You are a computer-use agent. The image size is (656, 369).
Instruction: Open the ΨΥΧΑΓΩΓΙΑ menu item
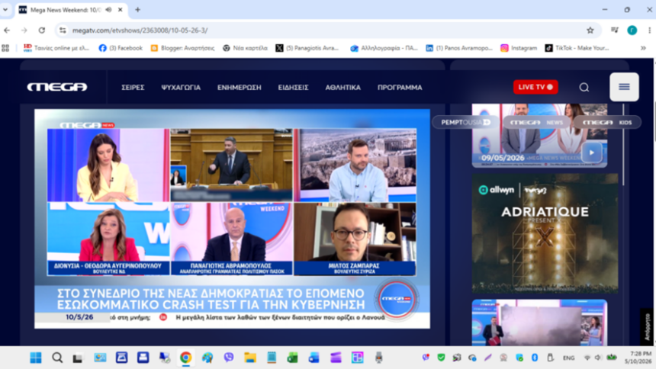pyautogui.click(x=181, y=88)
